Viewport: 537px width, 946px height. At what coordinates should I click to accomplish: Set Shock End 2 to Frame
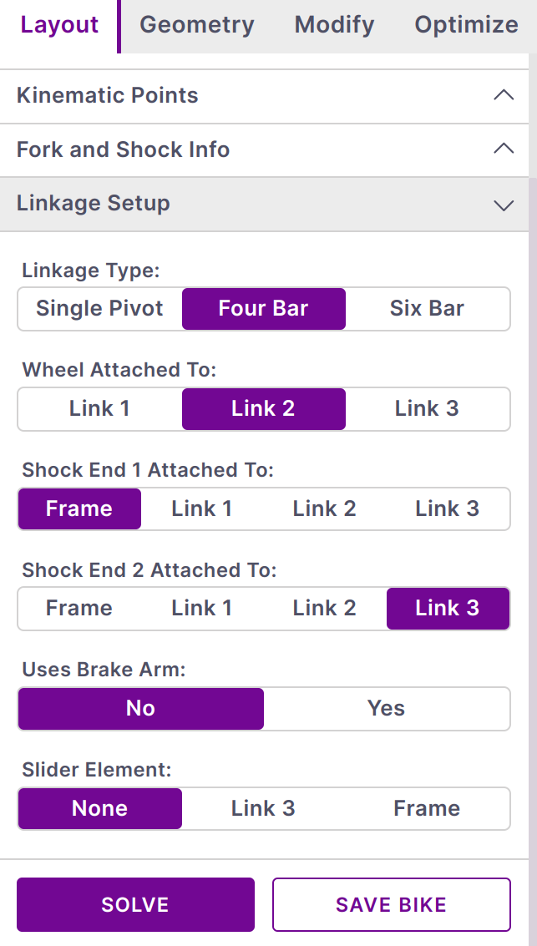click(x=79, y=608)
